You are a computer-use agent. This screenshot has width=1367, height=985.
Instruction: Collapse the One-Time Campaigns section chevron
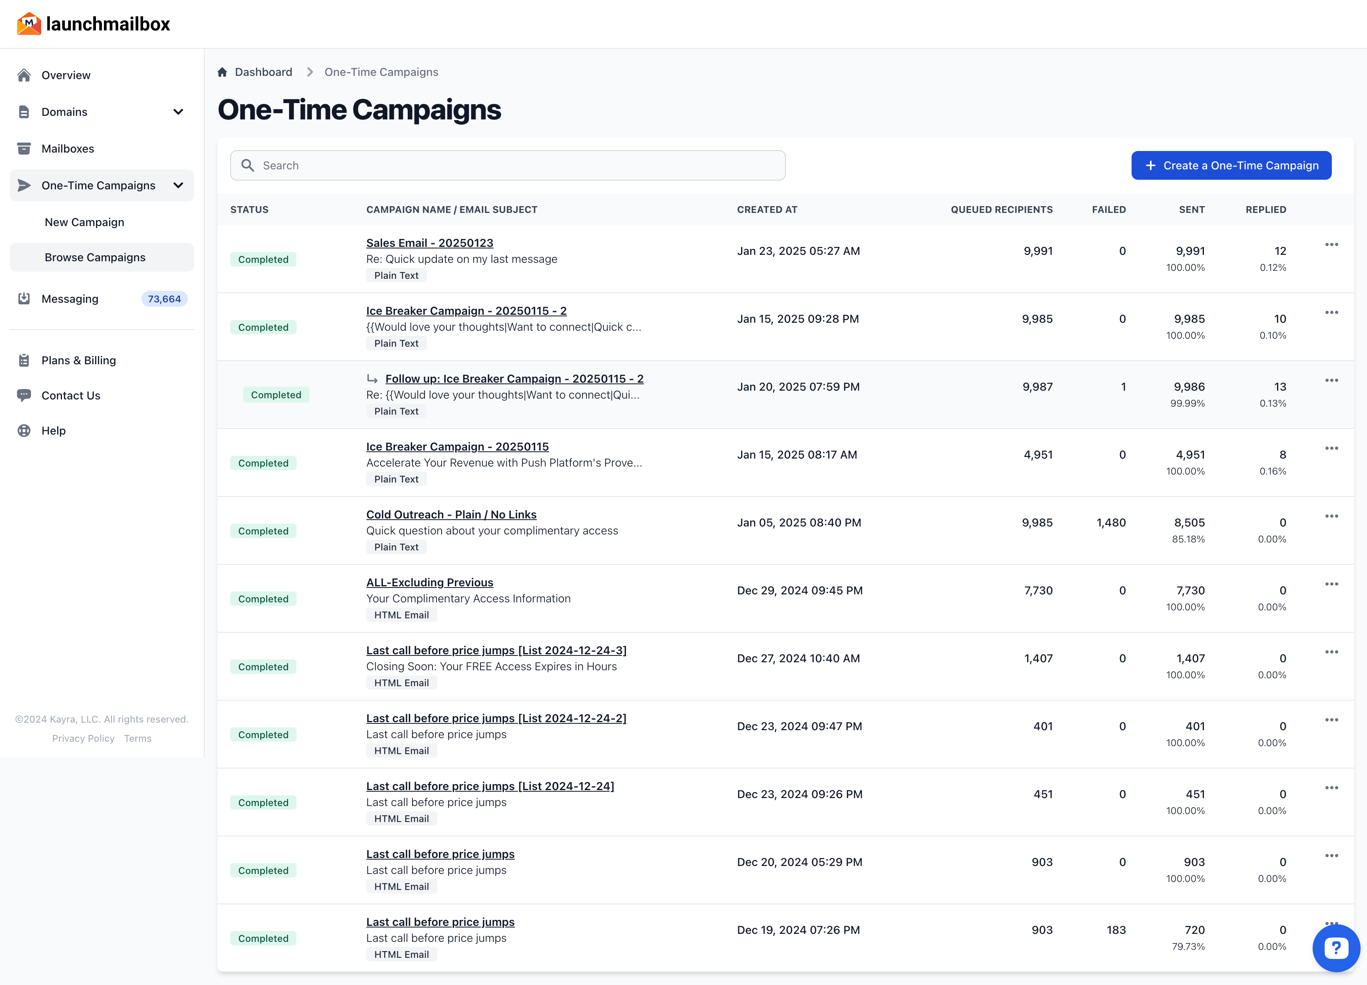pos(178,186)
